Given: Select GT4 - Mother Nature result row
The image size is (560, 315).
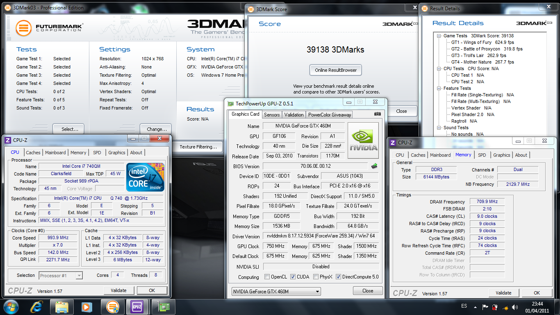Looking at the screenshot, I should [483, 62].
